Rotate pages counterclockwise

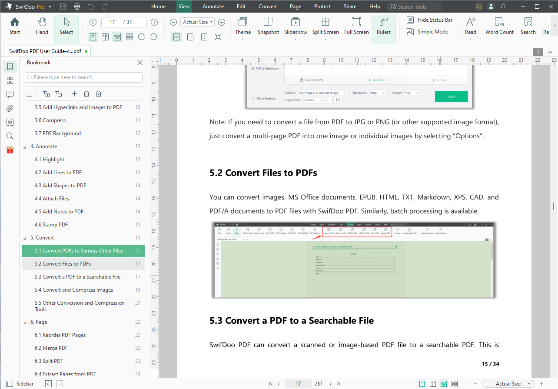(153, 37)
